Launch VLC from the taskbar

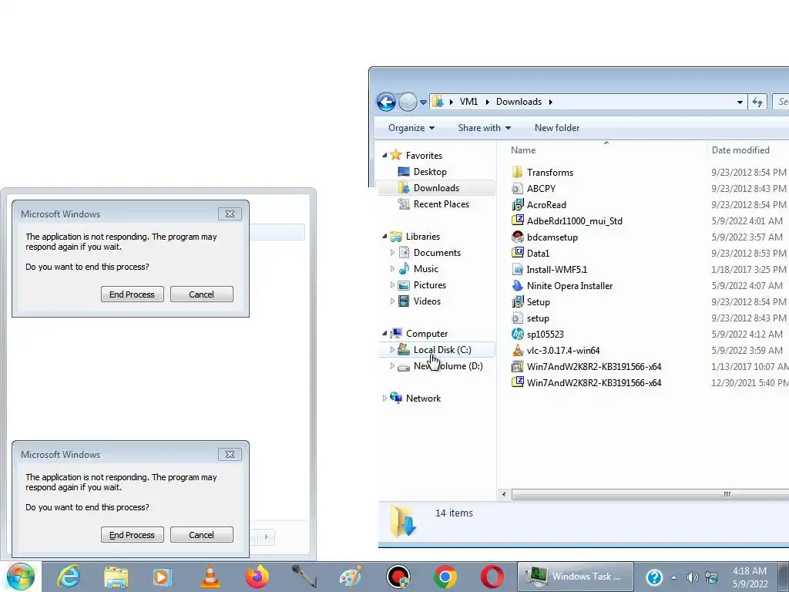click(210, 577)
